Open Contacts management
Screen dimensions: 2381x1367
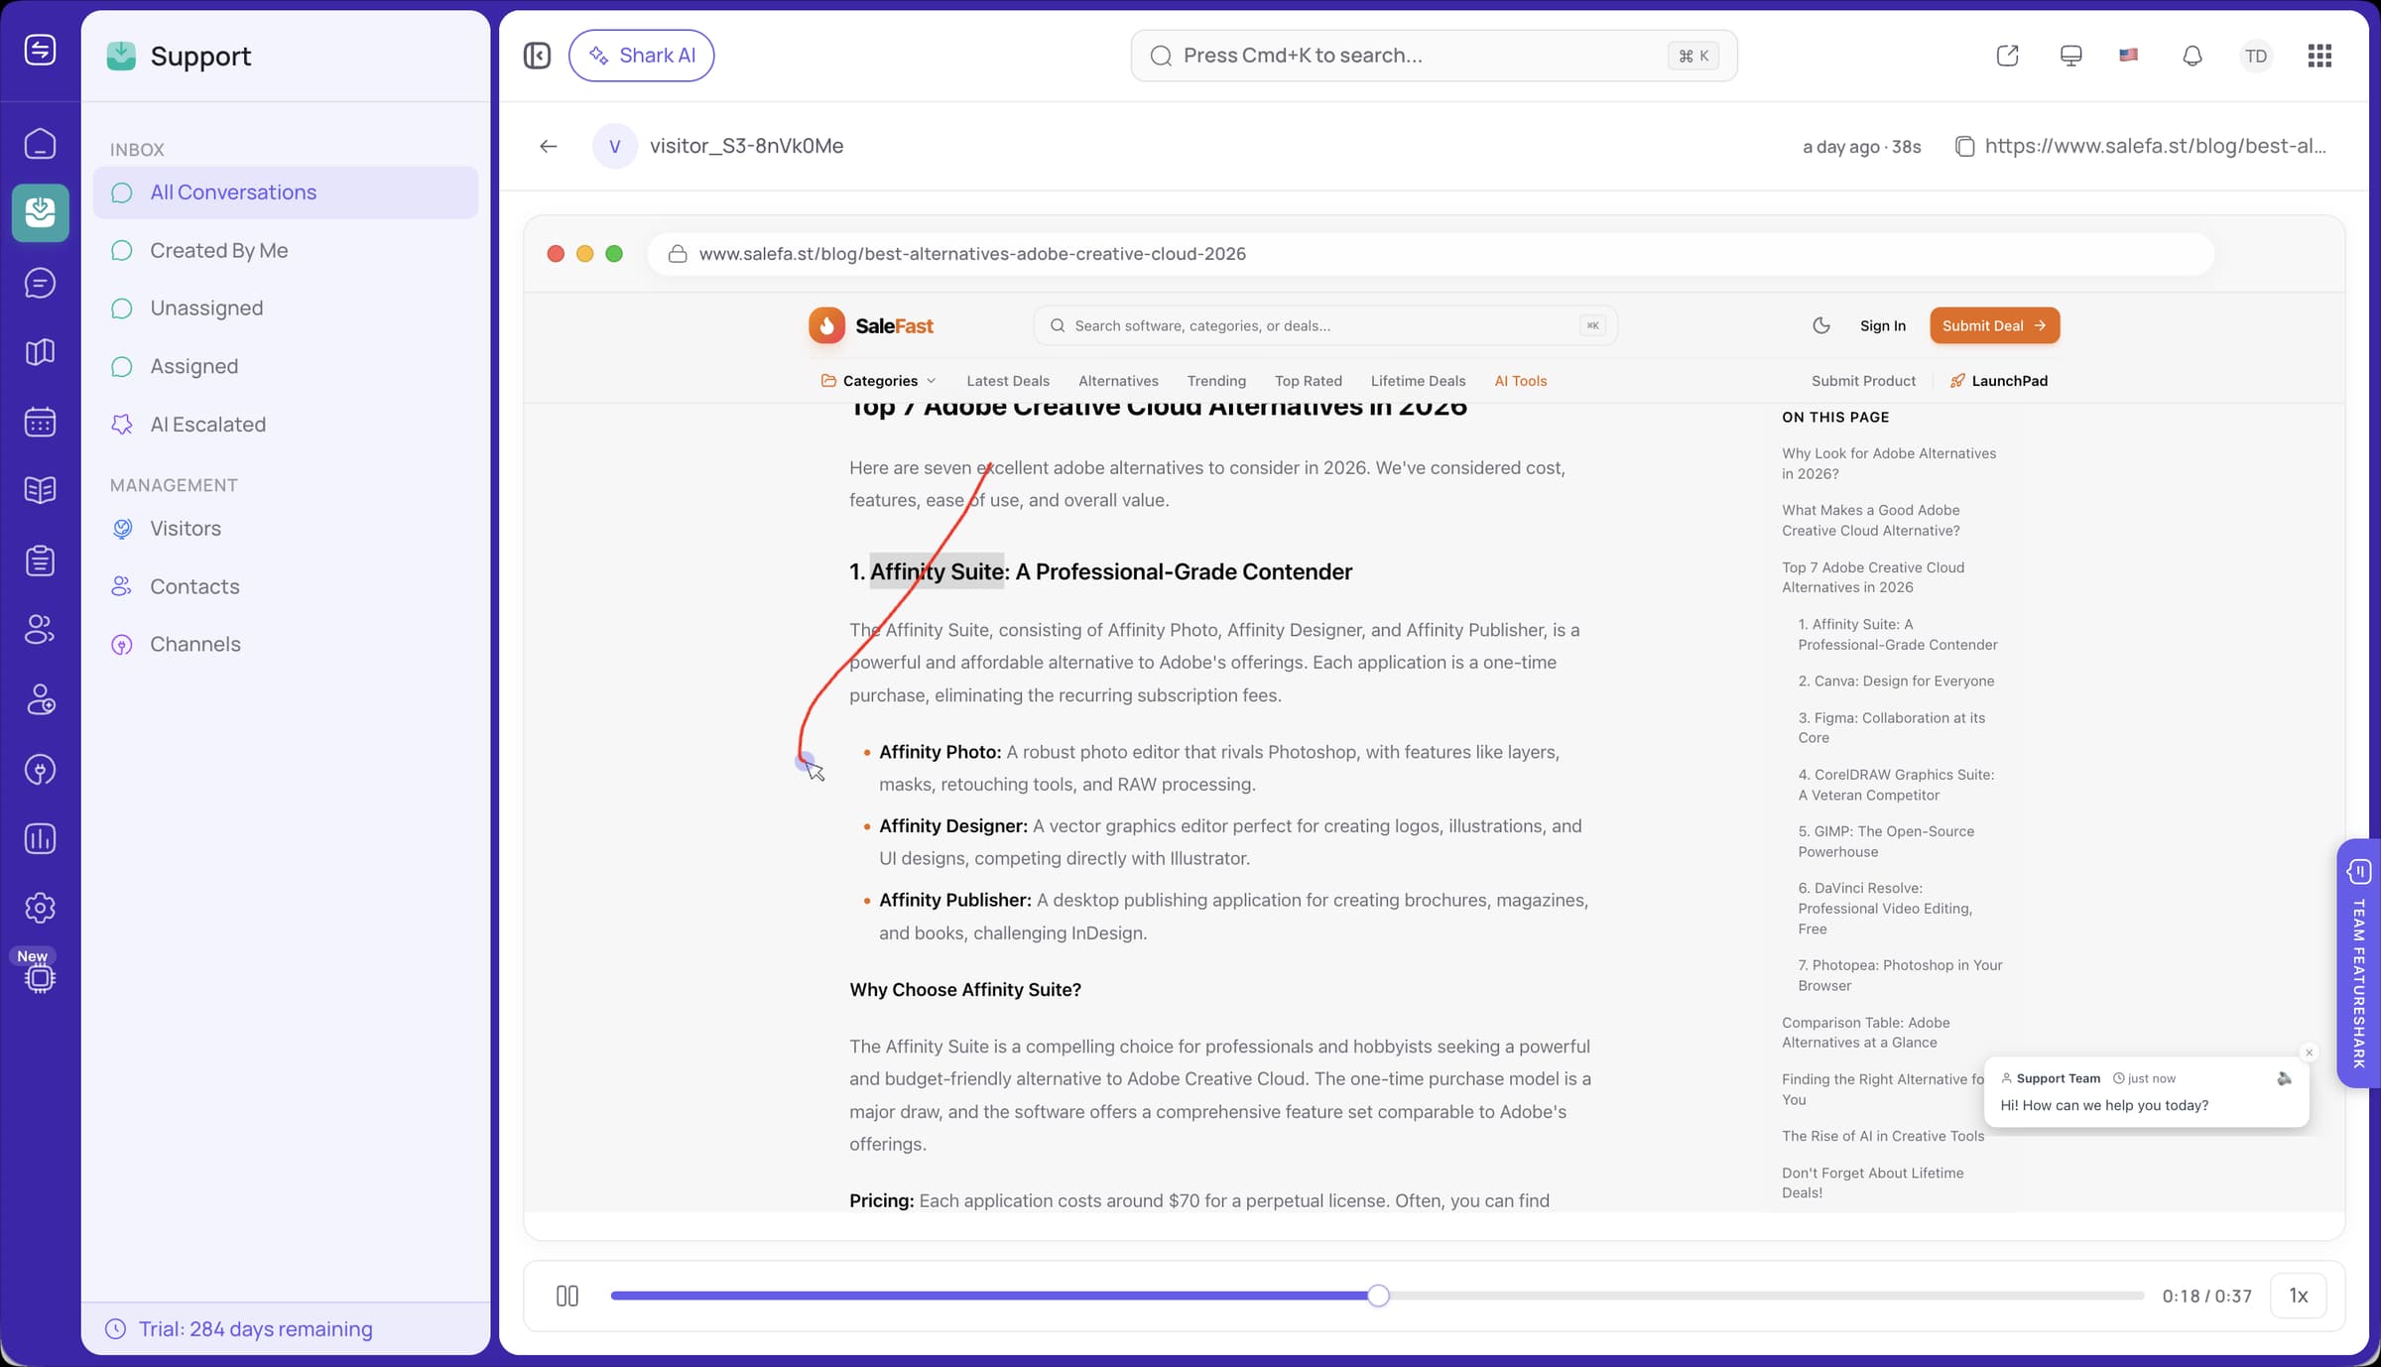[x=286, y=587]
